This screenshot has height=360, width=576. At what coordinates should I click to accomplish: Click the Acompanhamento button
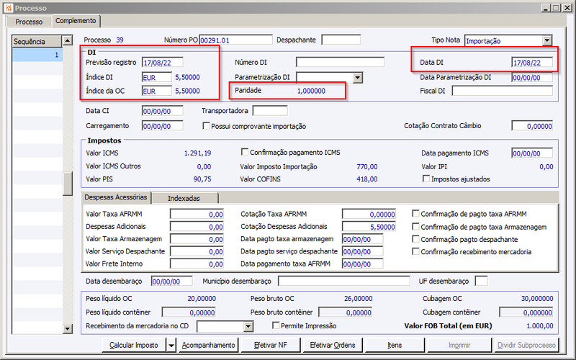coord(208,346)
